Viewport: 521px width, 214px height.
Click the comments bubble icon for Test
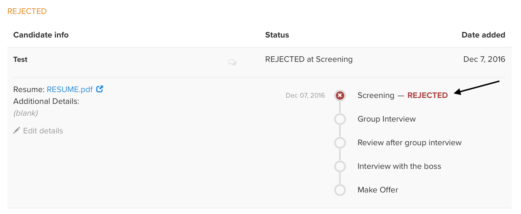tap(232, 63)
